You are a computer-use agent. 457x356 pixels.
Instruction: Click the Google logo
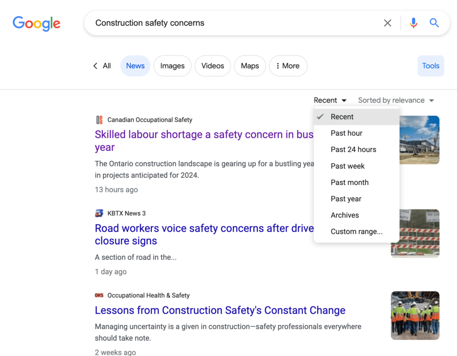[36, 23]
